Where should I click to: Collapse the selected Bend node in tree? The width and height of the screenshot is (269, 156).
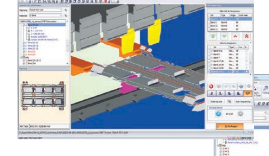click(24, 25)
